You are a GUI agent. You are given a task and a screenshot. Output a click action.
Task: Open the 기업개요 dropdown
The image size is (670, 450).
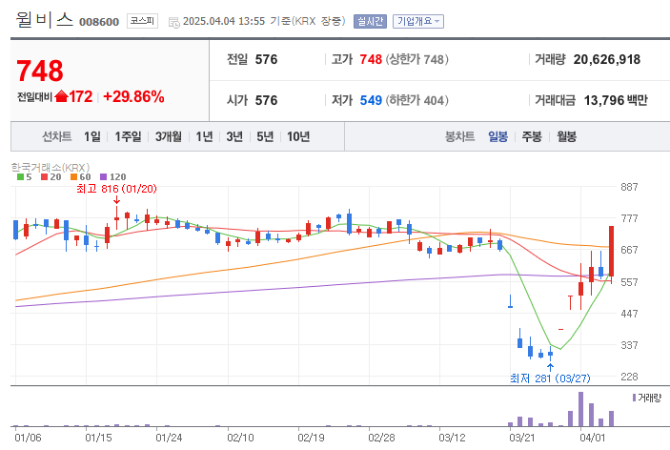click(x=418, y=21)
